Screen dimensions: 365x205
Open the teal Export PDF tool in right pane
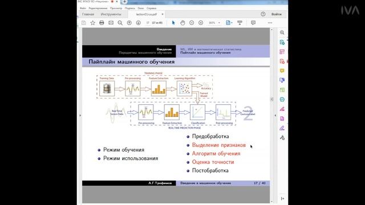[282, 42]
